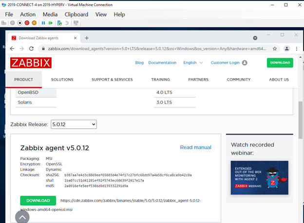
Task: Click the sha256 checksum value
Action: point(128,175)
